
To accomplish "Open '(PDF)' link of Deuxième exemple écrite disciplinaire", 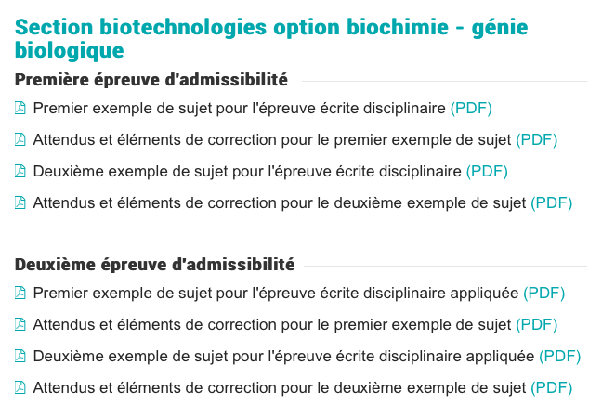I will [x=487, y=171].
